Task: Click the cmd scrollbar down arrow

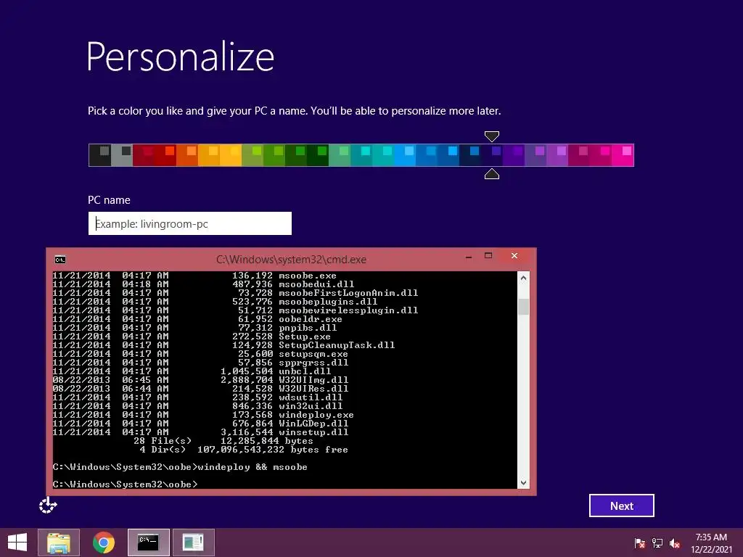Action: (x=524, y=482)
